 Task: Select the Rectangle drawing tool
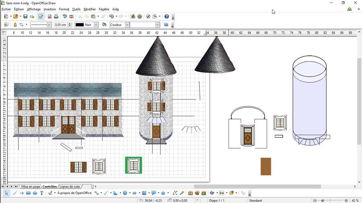pos(28,193)
